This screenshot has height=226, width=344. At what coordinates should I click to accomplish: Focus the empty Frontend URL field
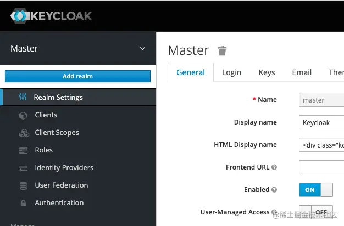(321, 167)
